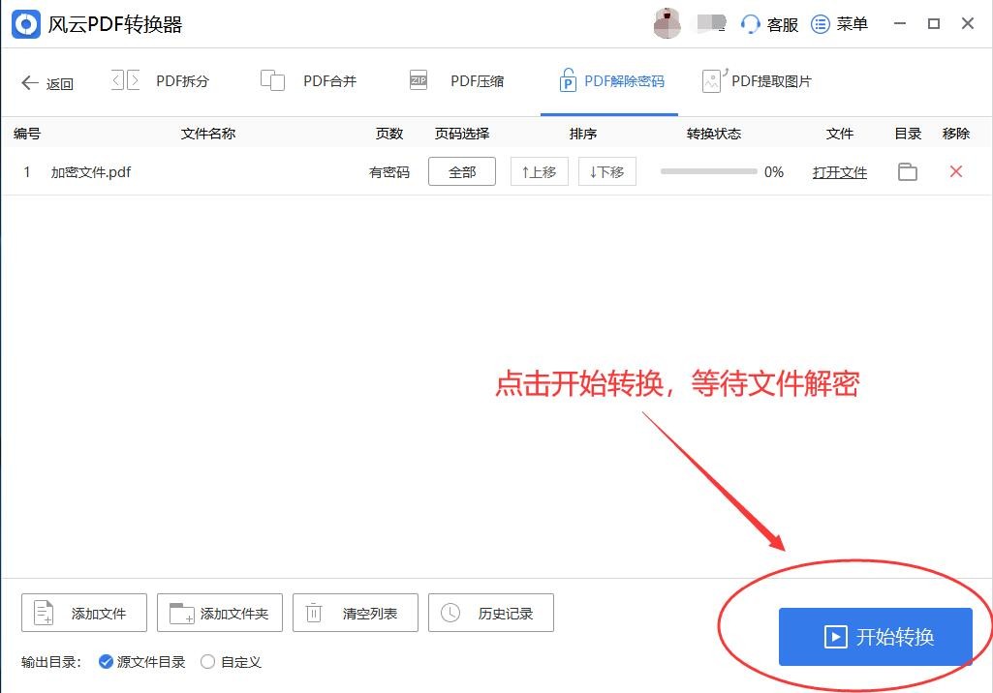Remove 加密文件.pdf with the red X
The width and height of the screenshot is (993, 693).
[x=955, y=171]
